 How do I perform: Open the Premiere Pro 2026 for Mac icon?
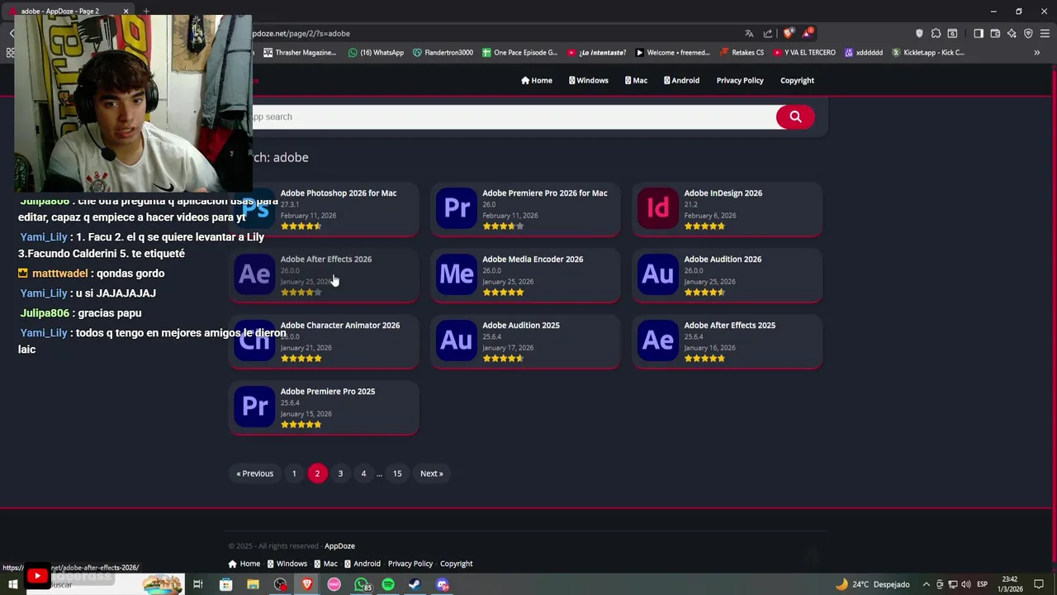[457, 208]
